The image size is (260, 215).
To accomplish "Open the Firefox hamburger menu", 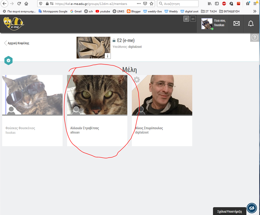I will click(255, 4).
